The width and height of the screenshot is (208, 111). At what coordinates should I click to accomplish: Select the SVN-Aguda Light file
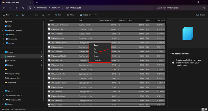click(106, 69)
